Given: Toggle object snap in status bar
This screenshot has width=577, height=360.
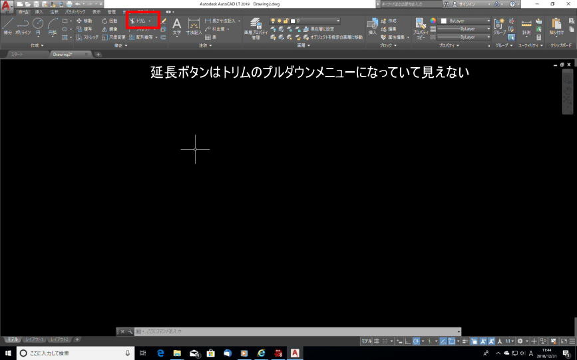Looking at the screenshot, I should click(x=451, y=341).
